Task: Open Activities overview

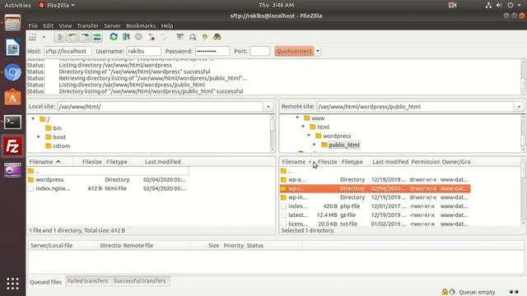Action: tap(17, 5)
